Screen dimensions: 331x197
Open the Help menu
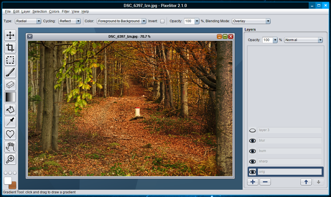[x=85, y=12]
